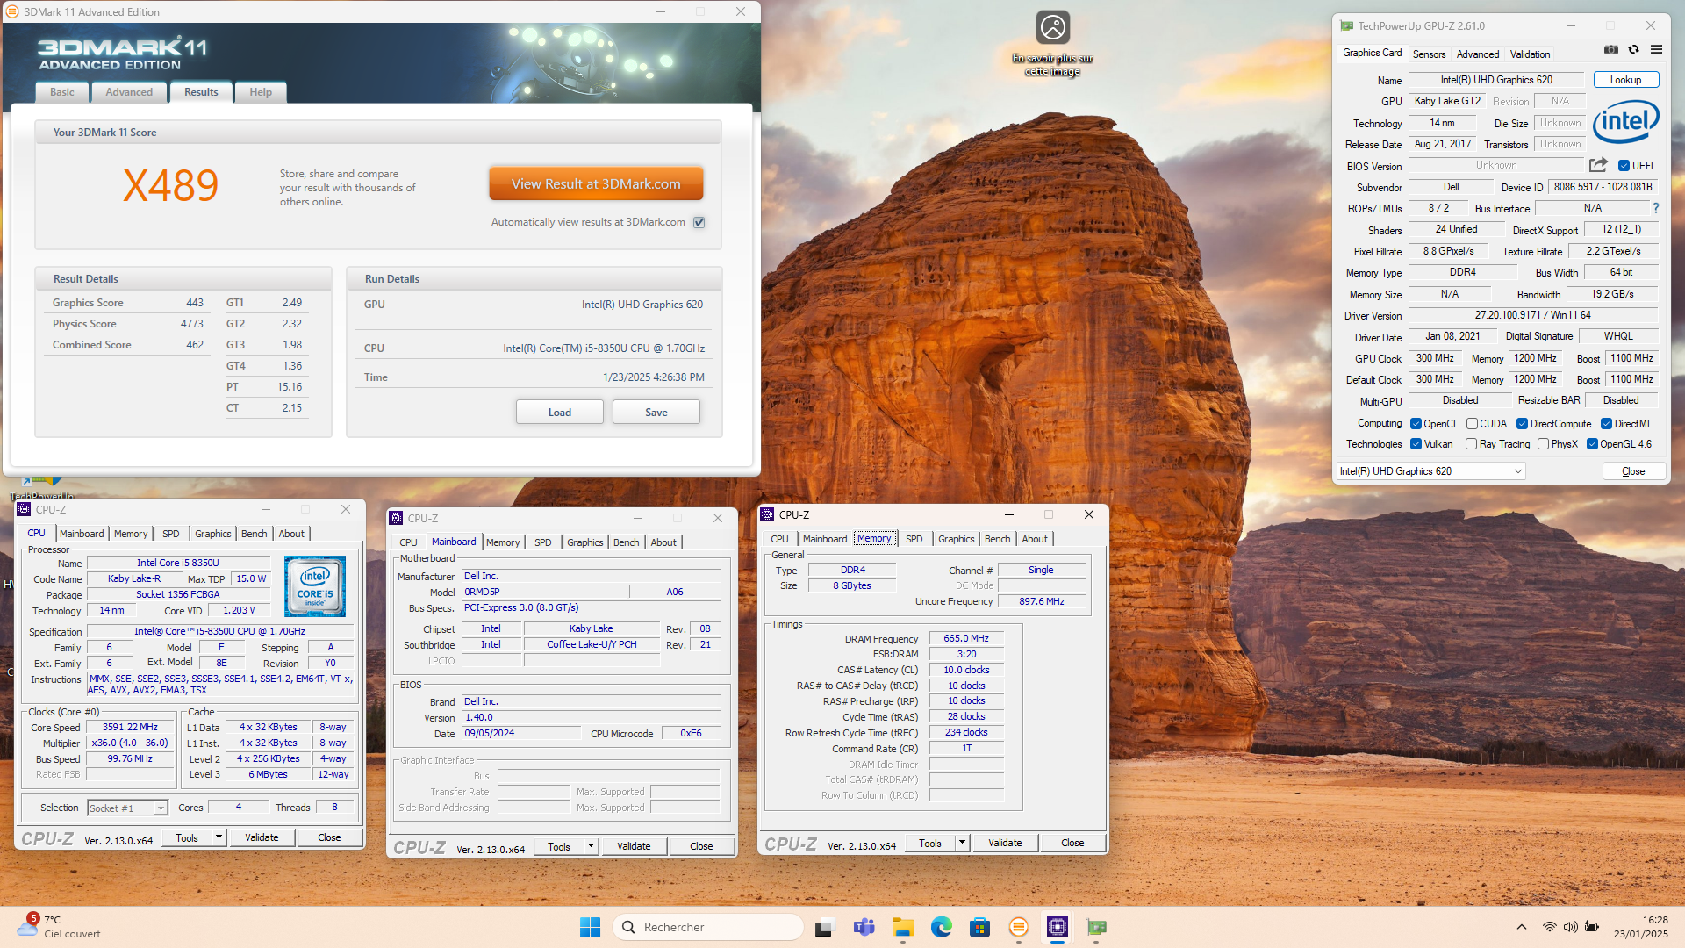Open the Windows Start menu
The width and height of the screenshot is (1685, 948).
coord(590,927)
